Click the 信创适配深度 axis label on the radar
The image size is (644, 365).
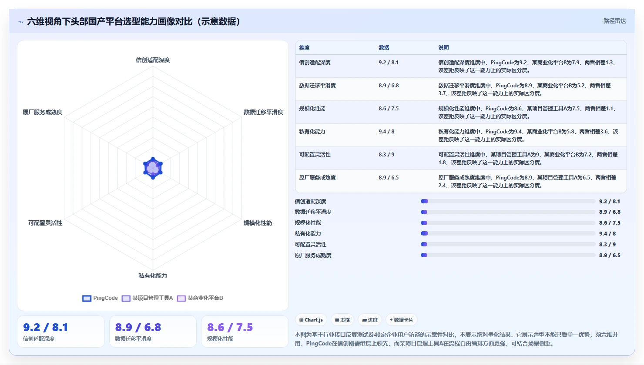pyautogui.click(x=153, y=60)
